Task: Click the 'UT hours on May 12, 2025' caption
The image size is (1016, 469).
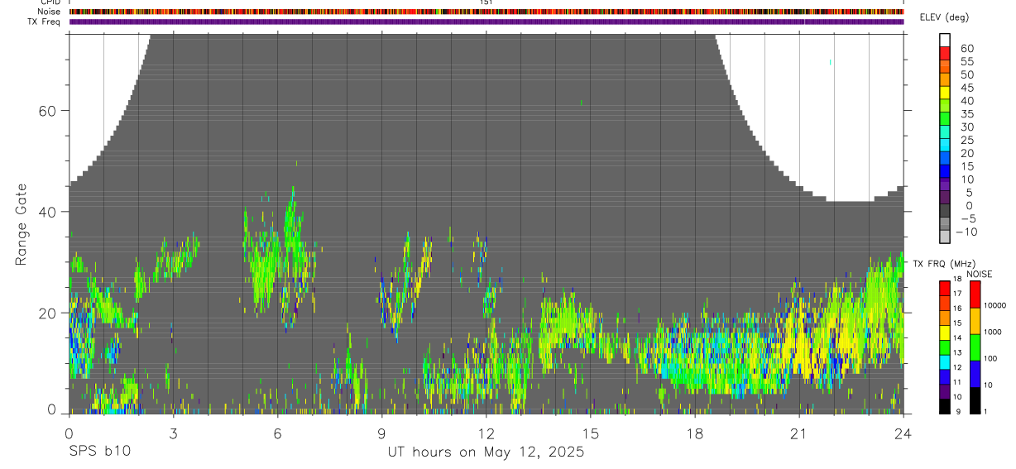Action: coord(486,452)
